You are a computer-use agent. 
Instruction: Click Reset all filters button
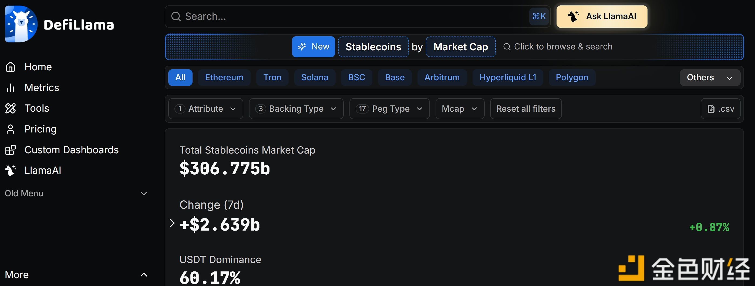coord(526,109)
